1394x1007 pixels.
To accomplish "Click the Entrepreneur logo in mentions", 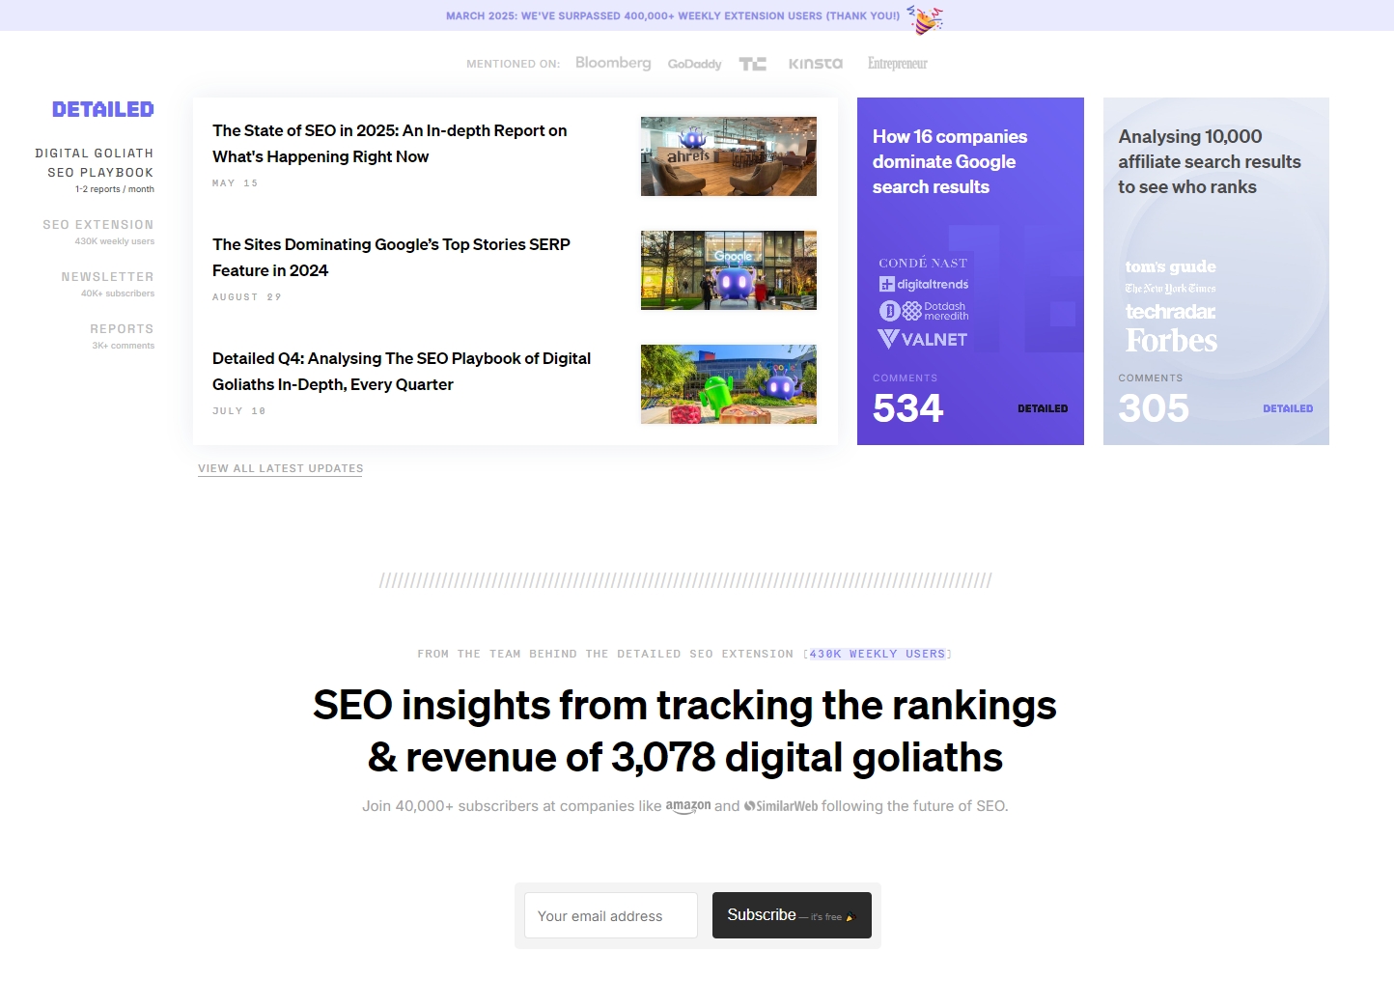I will click(x=898, y=64).
